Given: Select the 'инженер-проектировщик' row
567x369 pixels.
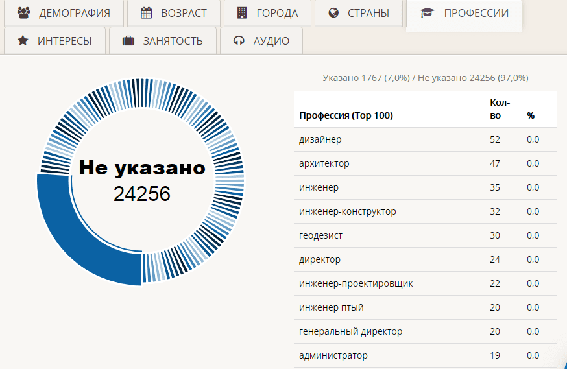Looking at the screenshot, I should click(x=426, y=283).
